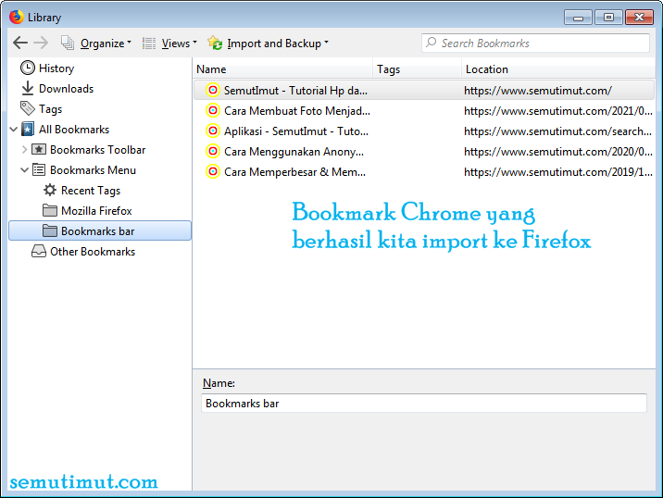Select Downloads in the sidebar

pyautogui.click(x=66, y=88)
